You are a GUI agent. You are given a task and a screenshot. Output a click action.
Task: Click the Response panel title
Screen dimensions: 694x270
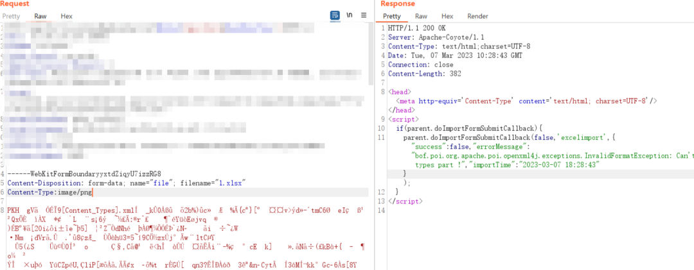pyautogui.click(x=398, y=4)
